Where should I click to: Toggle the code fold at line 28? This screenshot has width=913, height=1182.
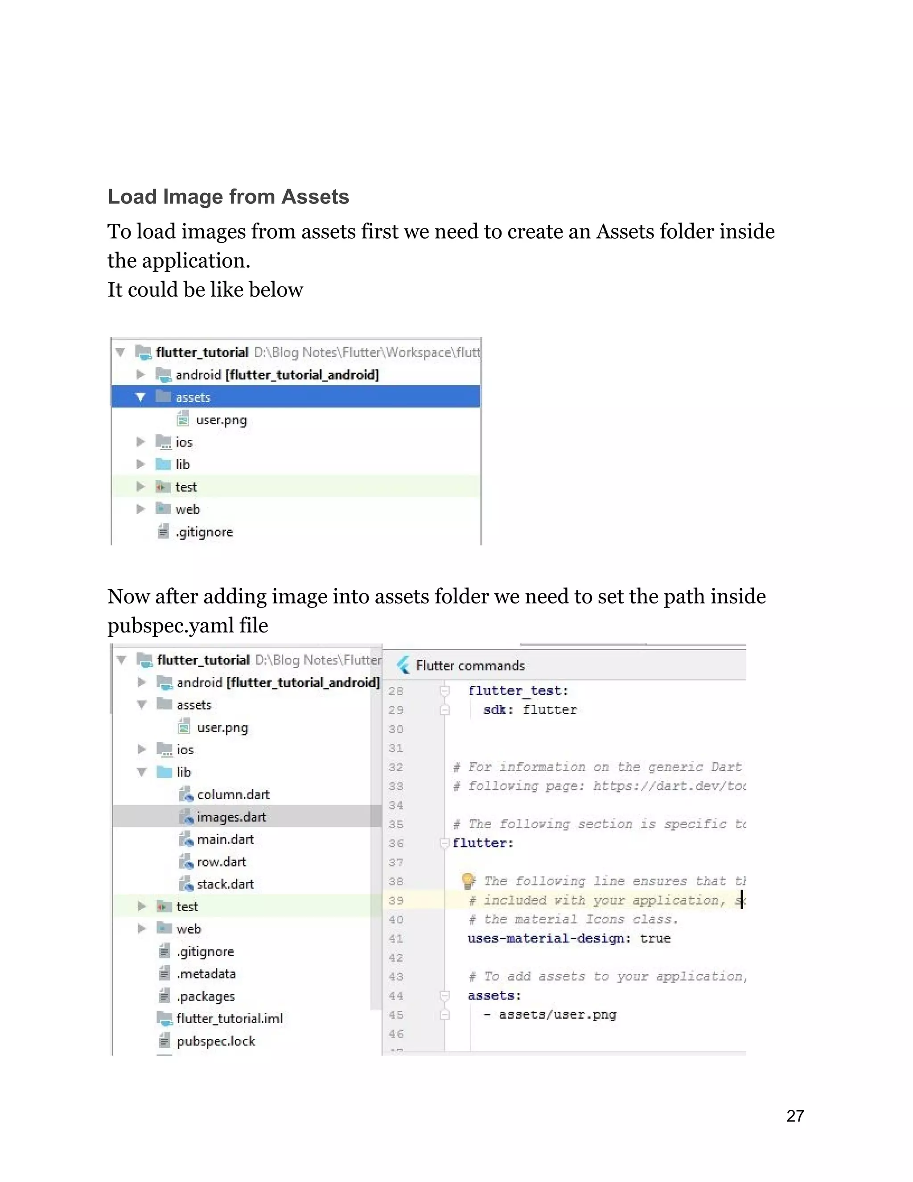click(x=444, y=690)
